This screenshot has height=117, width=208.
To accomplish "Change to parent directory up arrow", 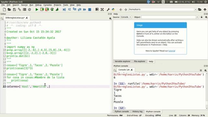I will (205, 9).
